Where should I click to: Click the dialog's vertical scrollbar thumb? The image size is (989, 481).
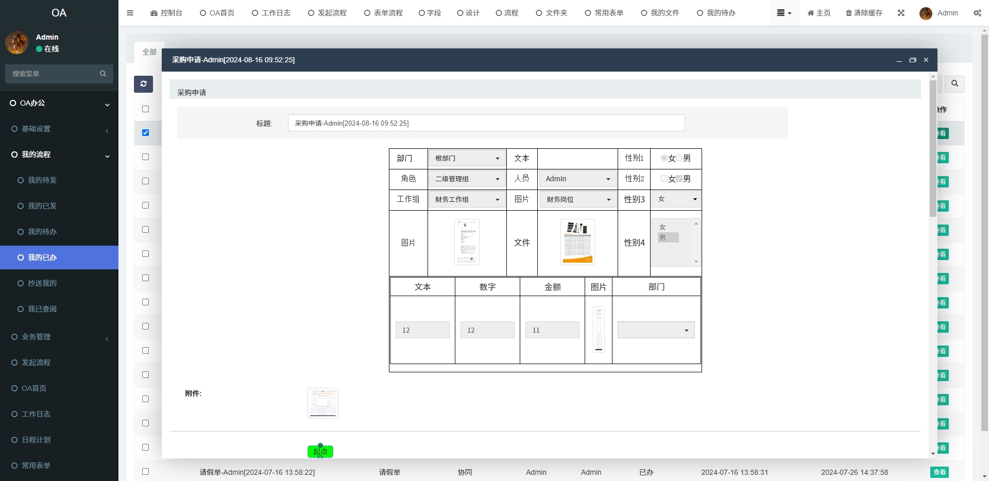933,148
